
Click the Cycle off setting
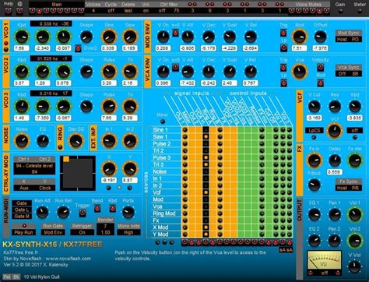[x=111, y=11]
